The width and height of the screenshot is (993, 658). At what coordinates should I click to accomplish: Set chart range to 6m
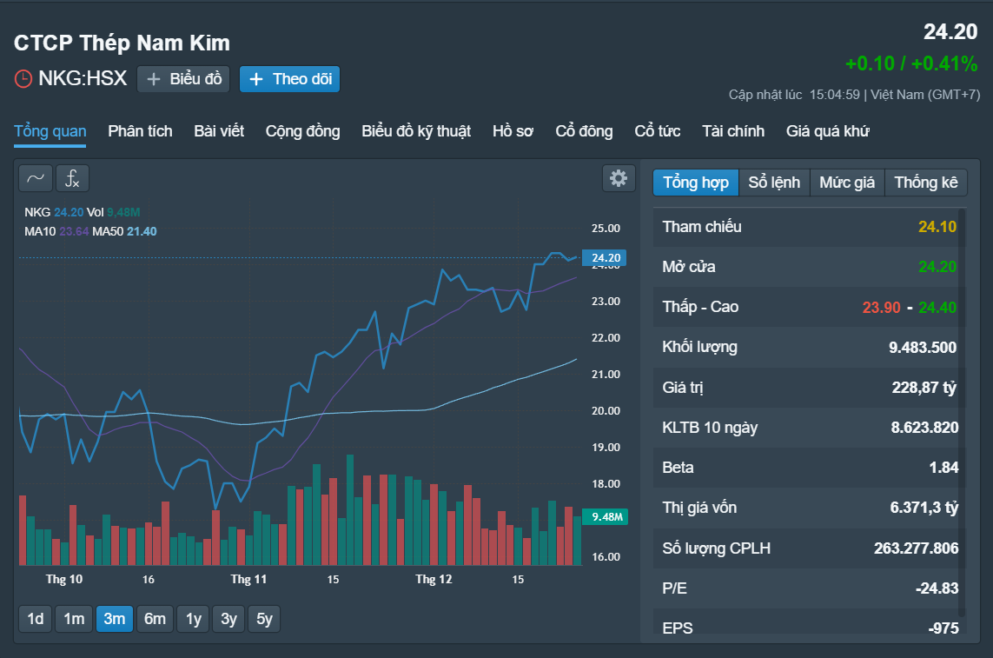coord(155,619)
